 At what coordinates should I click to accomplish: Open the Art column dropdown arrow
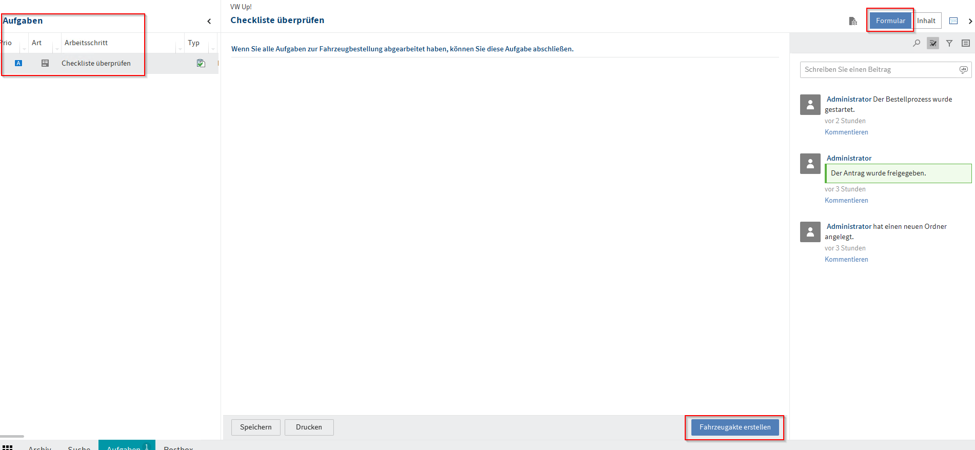point(57,49)
